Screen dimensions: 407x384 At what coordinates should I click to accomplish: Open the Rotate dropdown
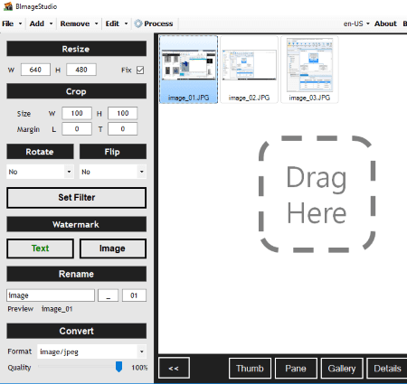[40, 172]
